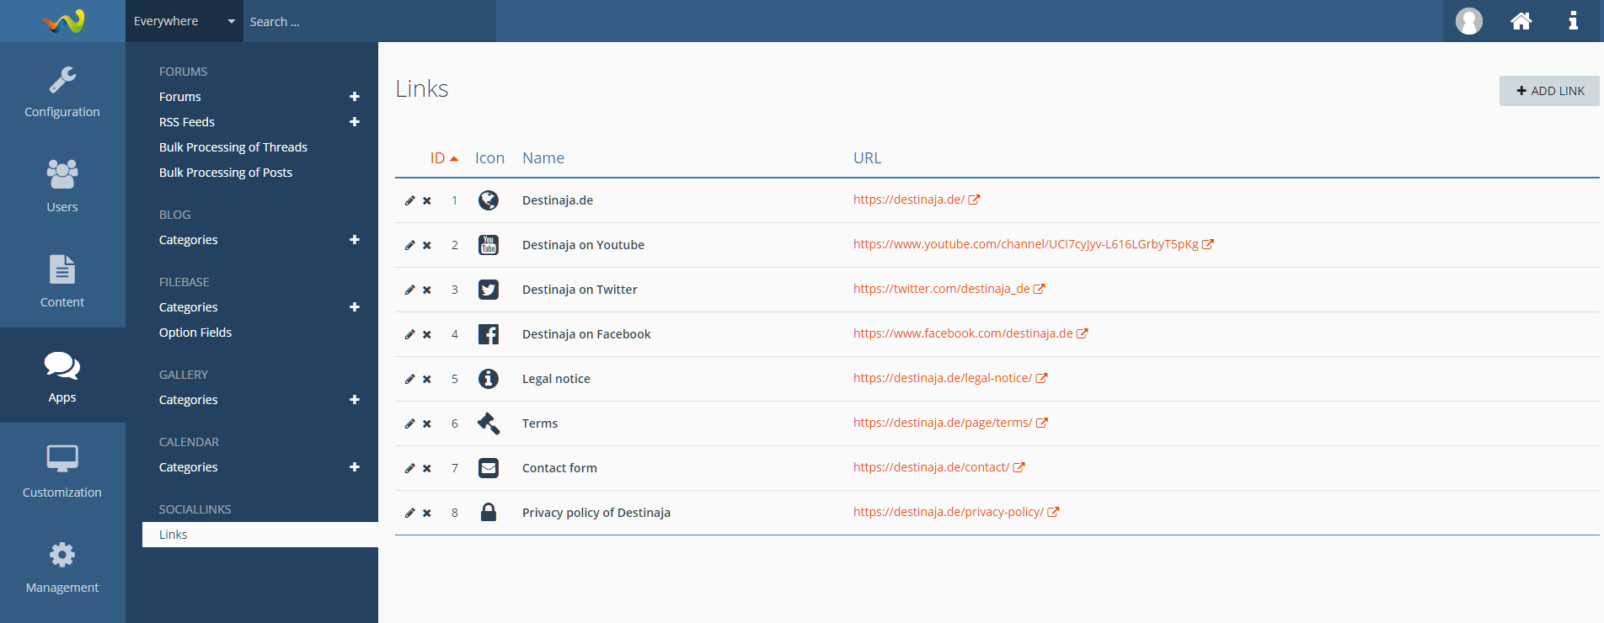
Task: Open Bulk Processing of Threads
Action: (x=233, y=147)
